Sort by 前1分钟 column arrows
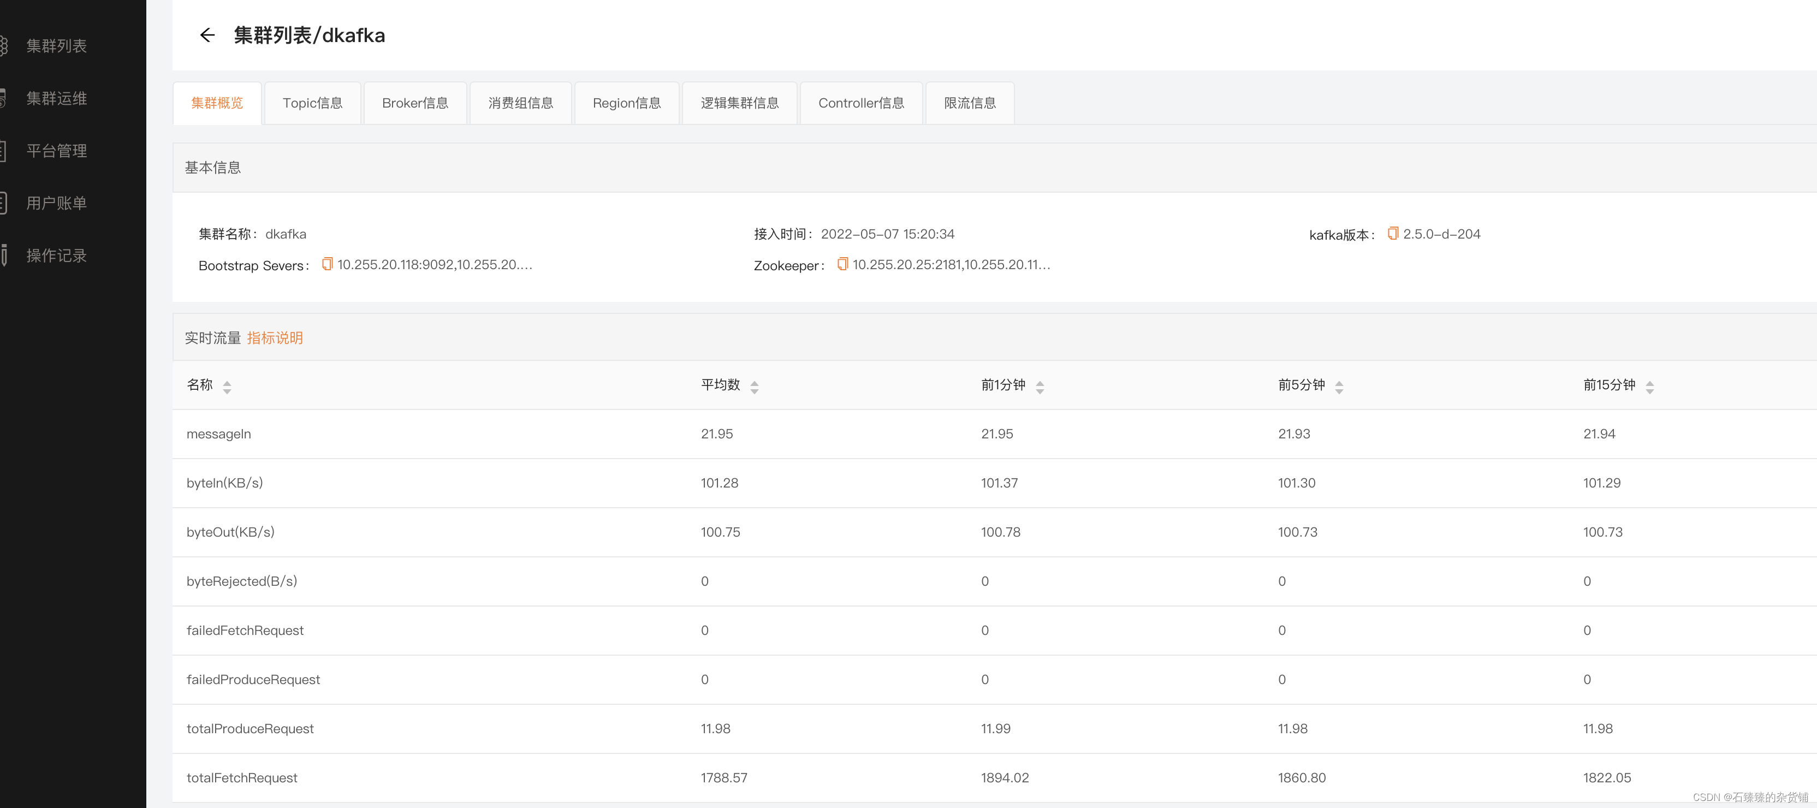Screen dimensions: 1817x808 click(x=1040, y=387)
